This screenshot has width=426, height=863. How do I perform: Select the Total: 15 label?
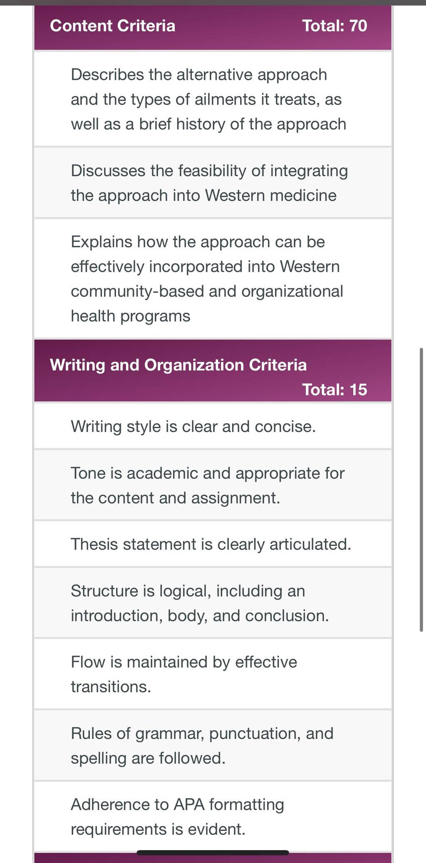tap(334, 389)
